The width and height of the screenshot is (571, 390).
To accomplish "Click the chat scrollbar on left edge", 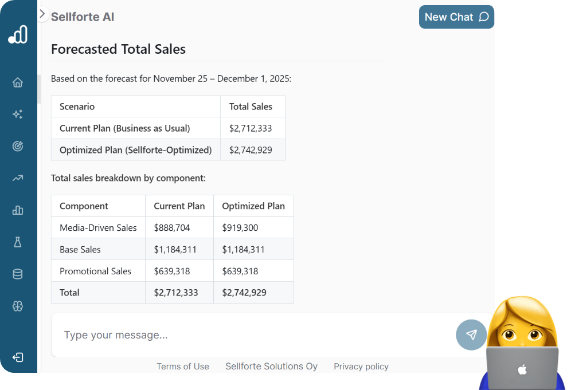I will pyautogui.click(x=39, y=89).
